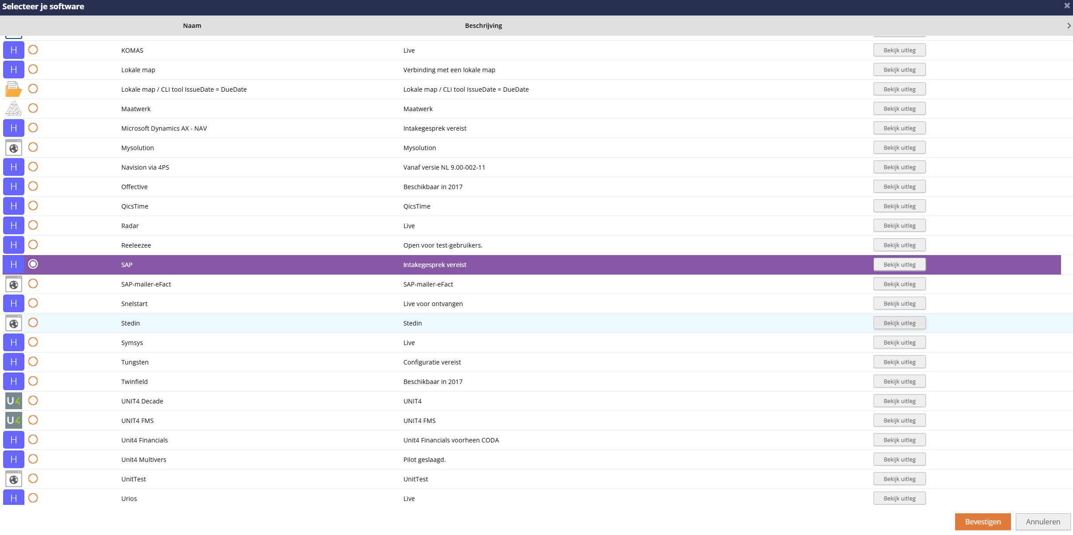Click the H icon beside QicsTime

click(x=14, y=206)
